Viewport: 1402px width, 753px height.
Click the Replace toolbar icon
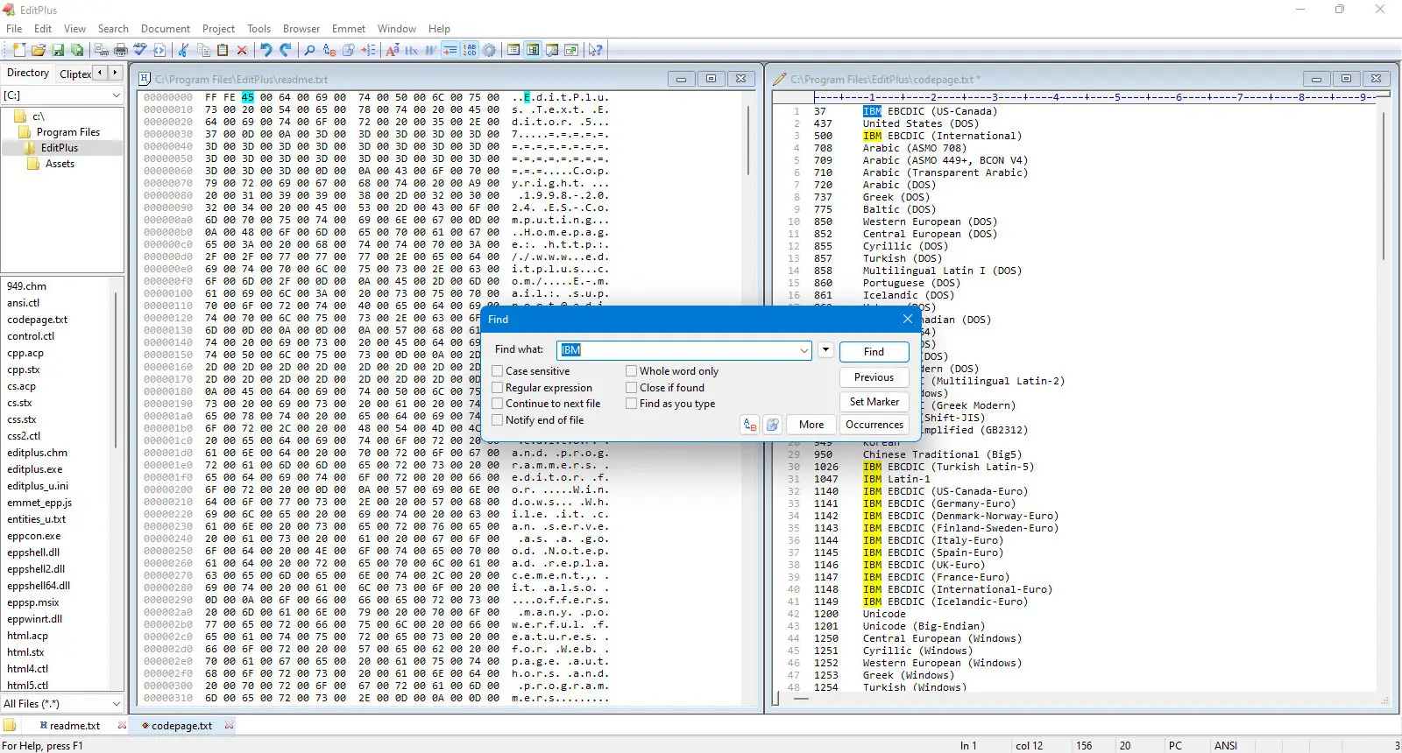tap(329, 50)
